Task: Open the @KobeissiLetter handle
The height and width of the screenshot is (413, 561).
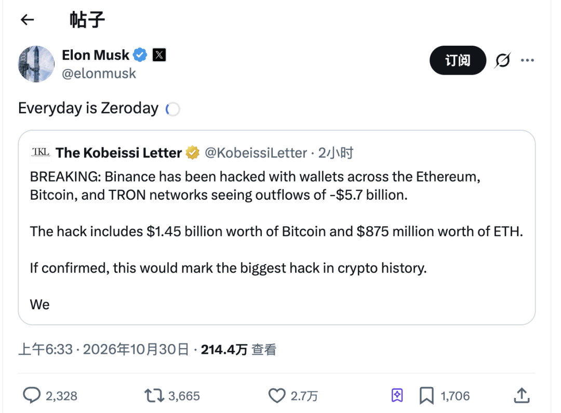Action: pyautogui.click(x=256, y=153)
